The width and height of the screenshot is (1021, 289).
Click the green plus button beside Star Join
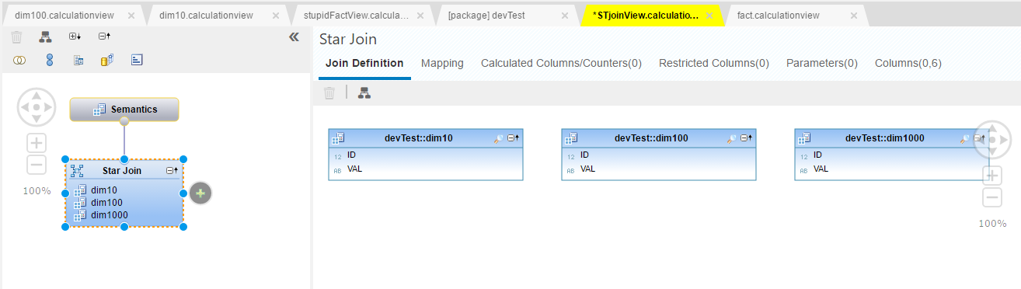pyautogui.click(x=200, y=193)
